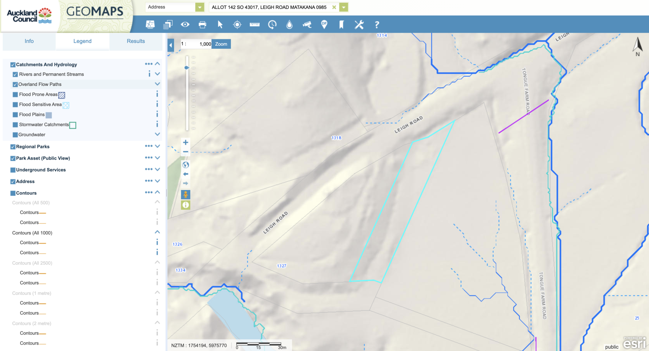Collapse the Catchments And Hydrology group
649x351 pixels.
pos(158,64)
